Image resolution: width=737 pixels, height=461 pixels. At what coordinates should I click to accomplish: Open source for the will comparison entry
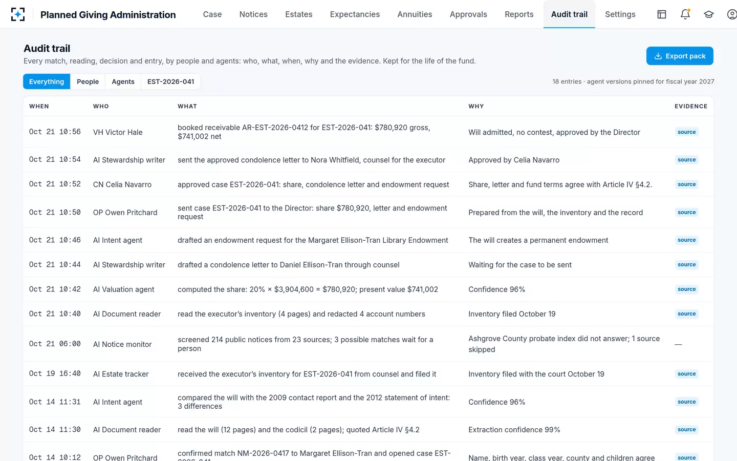click(686, 402)
